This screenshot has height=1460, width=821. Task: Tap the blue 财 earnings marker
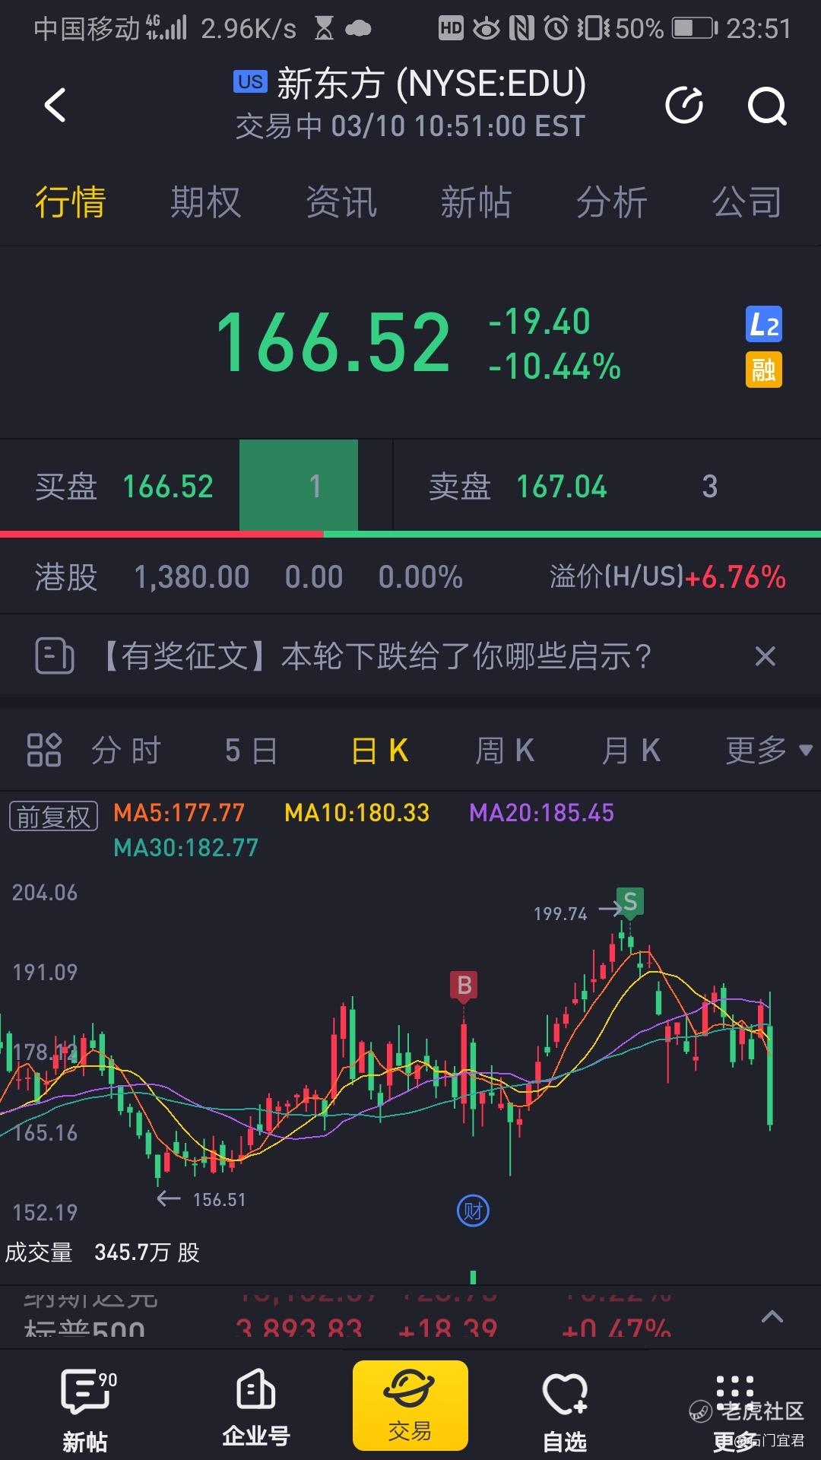(473, 1211)
